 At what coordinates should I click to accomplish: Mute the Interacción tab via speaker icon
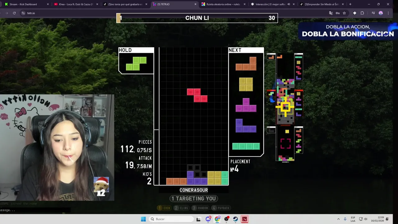click(x=289, y=4)
